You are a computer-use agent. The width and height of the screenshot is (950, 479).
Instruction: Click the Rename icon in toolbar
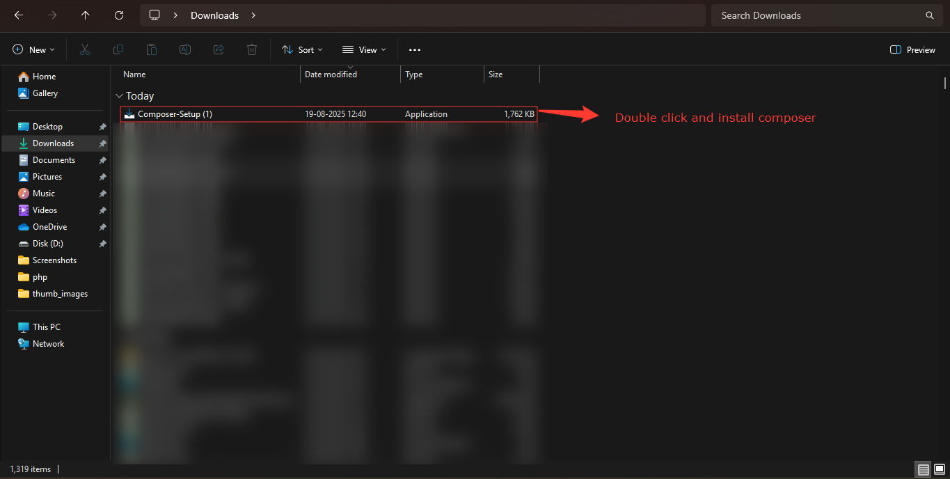pos(185,49)
